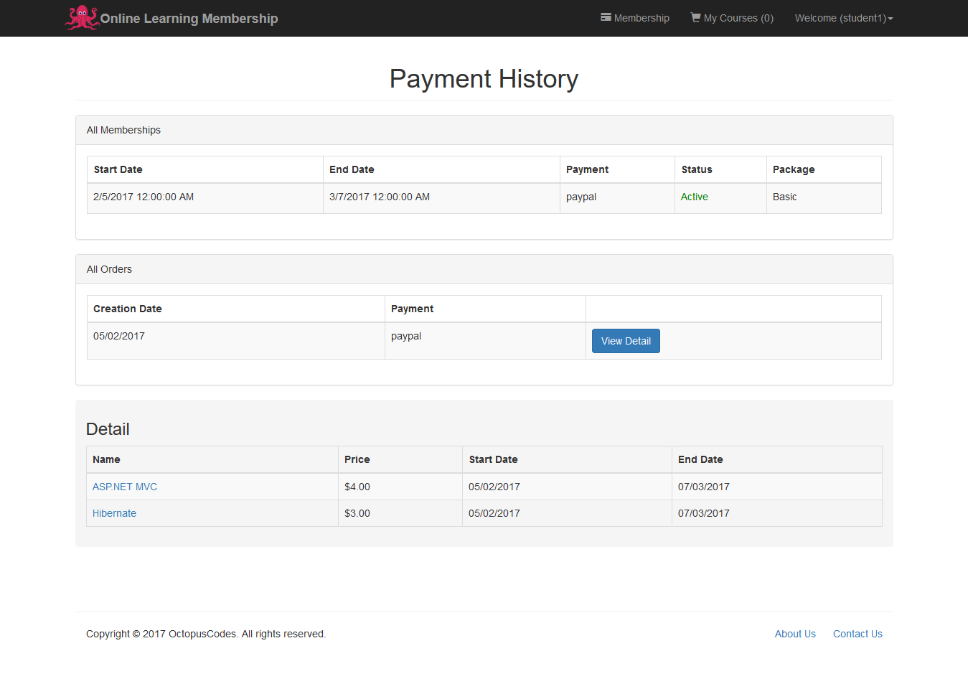Select the Creation Date column header
Image resolution: width=968 pixels, height=684 pixels.
click(128, 309)
